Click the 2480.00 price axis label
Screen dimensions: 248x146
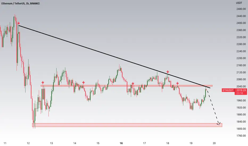click(x=241, y=9)
